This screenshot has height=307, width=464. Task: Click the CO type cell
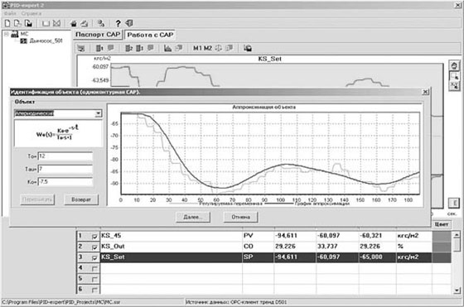point(258,247)
